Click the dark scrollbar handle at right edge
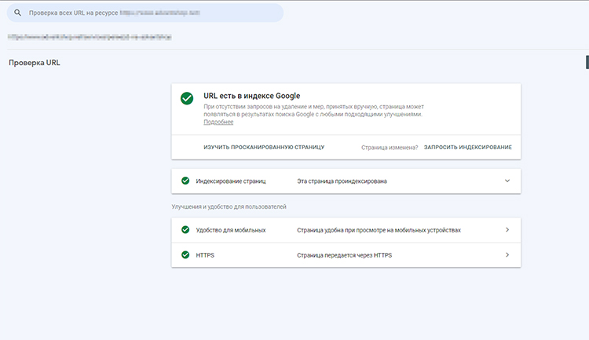The width and height of the screenshot is (589, 340). 586,61
